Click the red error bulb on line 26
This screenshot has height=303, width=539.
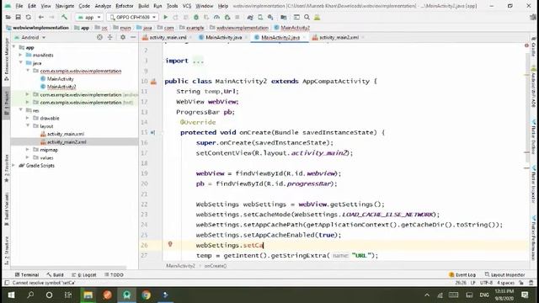tap(170, 244)
